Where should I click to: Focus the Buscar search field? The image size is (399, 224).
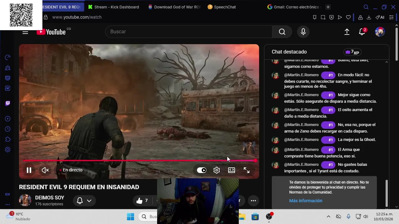[x=189, y=32]
